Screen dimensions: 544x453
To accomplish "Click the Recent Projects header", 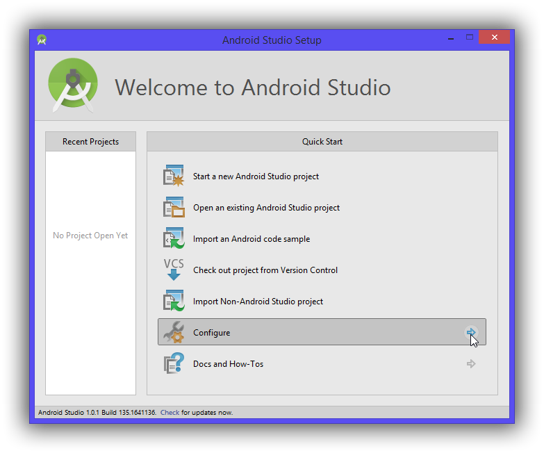I will click(x=90, y=142).
